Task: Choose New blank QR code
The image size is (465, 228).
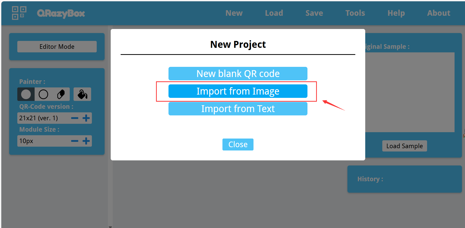Action: click(x=238, y=74)
